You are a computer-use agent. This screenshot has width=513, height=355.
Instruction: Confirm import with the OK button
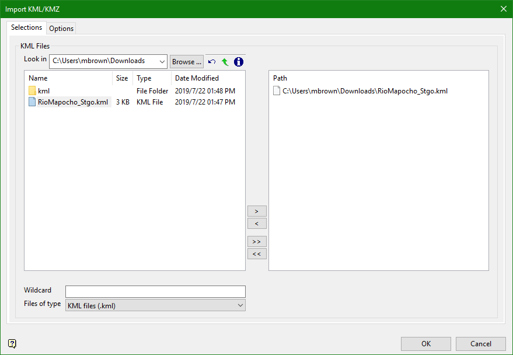426,344
